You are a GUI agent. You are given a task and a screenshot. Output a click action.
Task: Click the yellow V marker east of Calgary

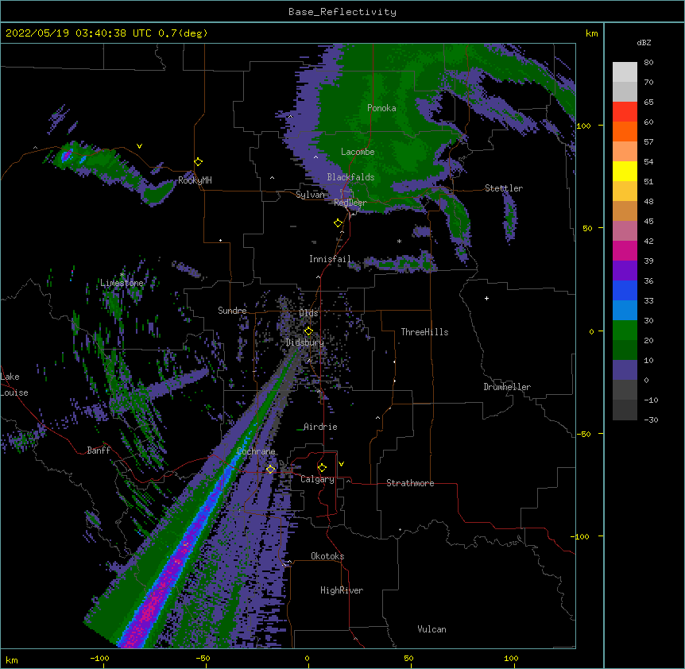(341, 464)
